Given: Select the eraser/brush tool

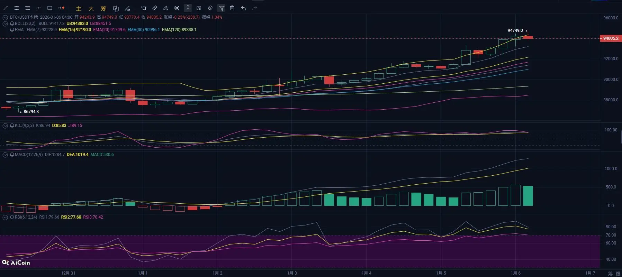Looking at the screenshot, I should click(166, 8).
